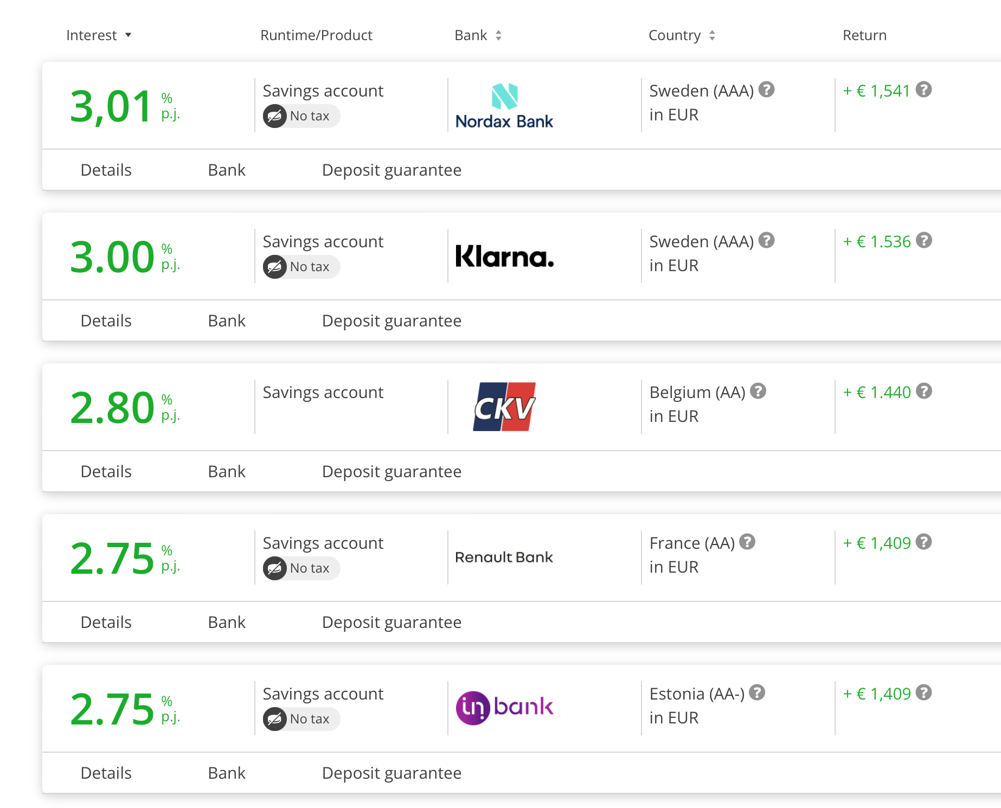Click the No tax icon in Klarna row
1001x808 pixels.
click(275, 267)
